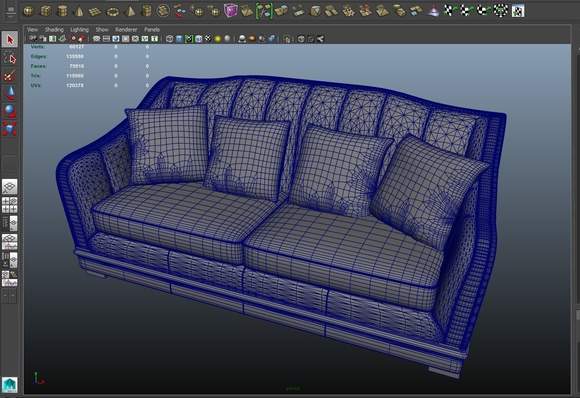Activate the Move tool
Screen dimensions: 580x398
pos(10,93)
